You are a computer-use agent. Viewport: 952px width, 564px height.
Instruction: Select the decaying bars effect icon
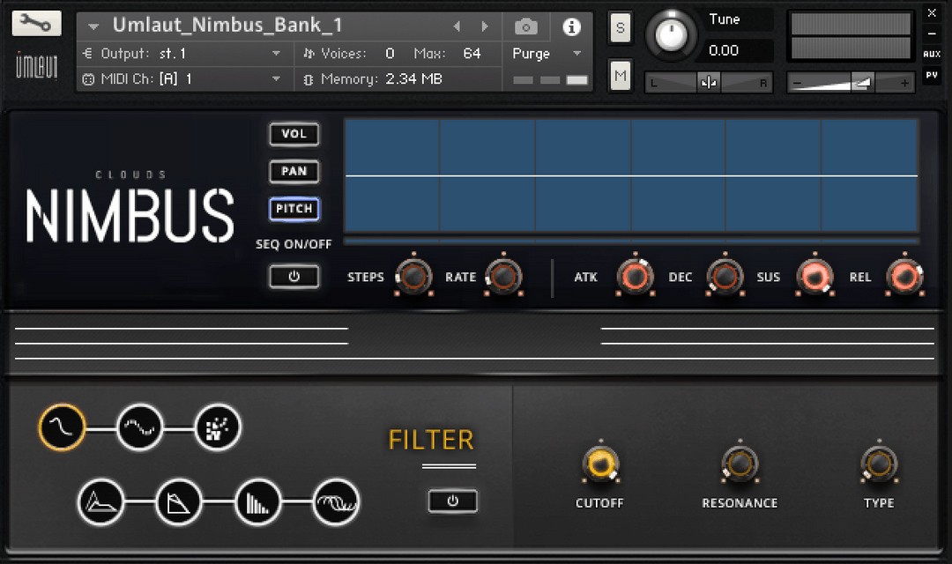point(257,502)
